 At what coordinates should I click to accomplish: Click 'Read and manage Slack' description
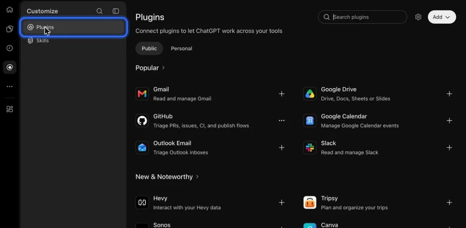click(349, 152)
